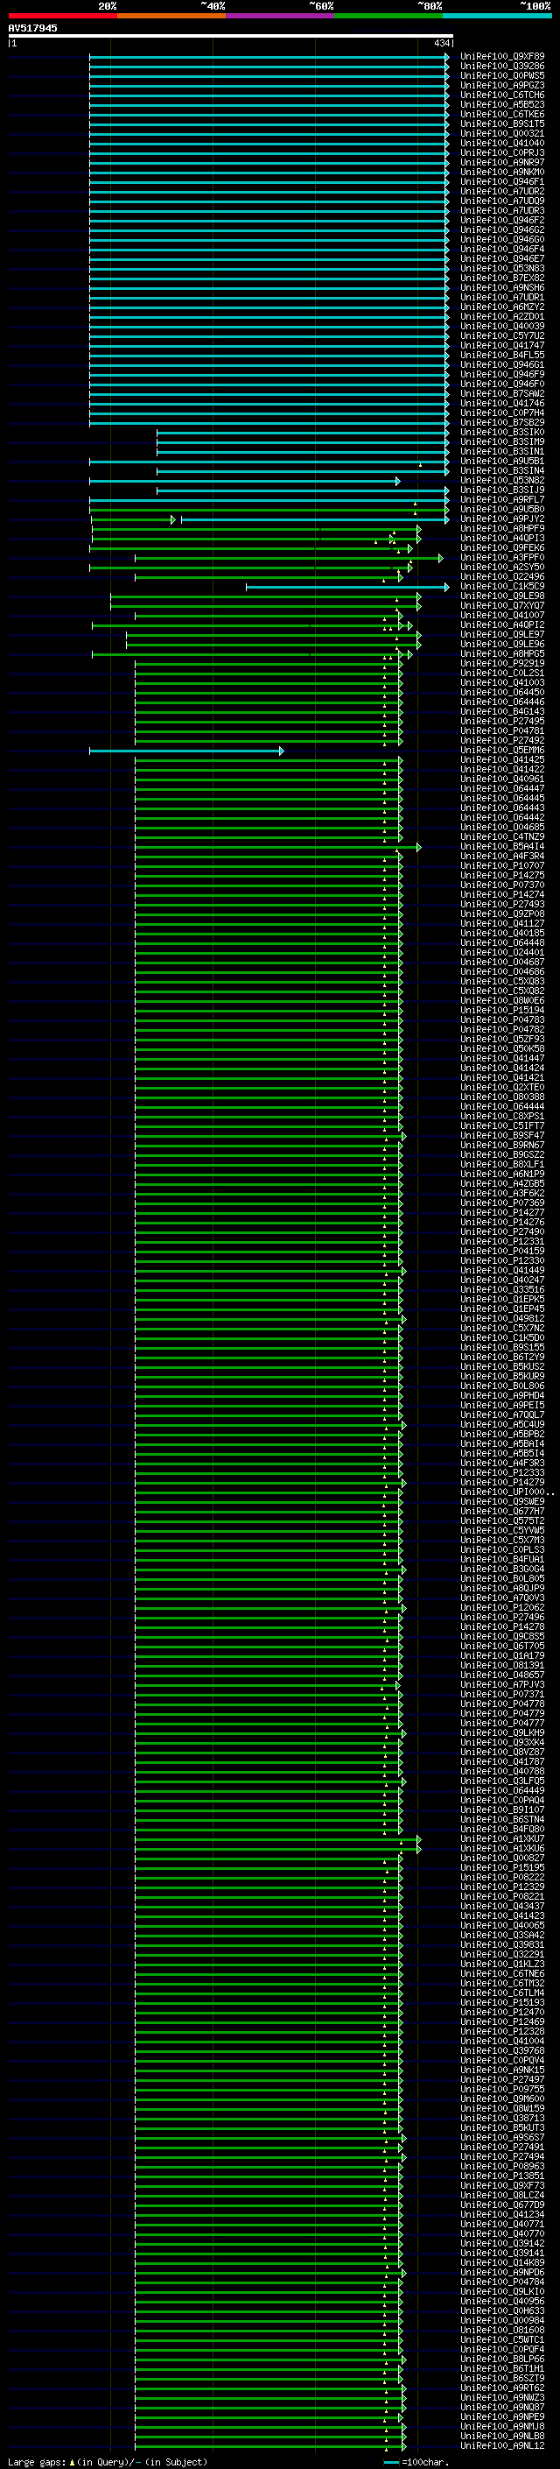Screen dimensions: 560x2469
Task: Select hit label UniRef100_B4G143
Action: pos(502,711)
